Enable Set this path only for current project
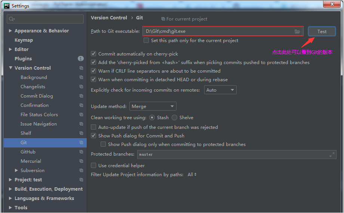This screenshot has width=344, height=213. pyautogui.click(x=146, y=41)
